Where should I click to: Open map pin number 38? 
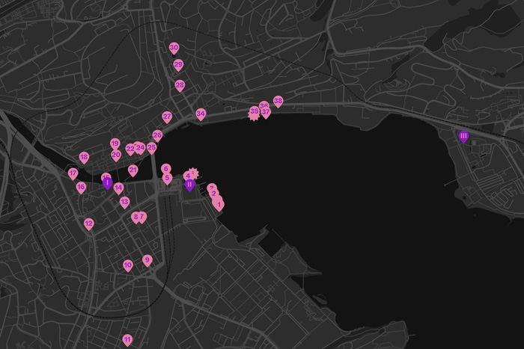tap(278, 101)
